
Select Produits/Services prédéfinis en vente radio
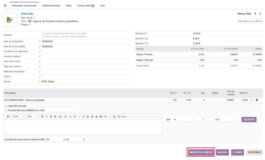coord(6,111)
